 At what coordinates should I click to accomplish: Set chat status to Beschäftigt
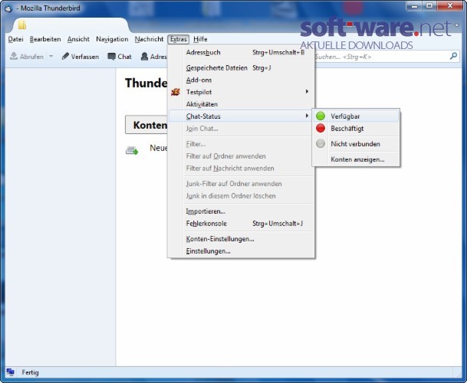(356, 129)
